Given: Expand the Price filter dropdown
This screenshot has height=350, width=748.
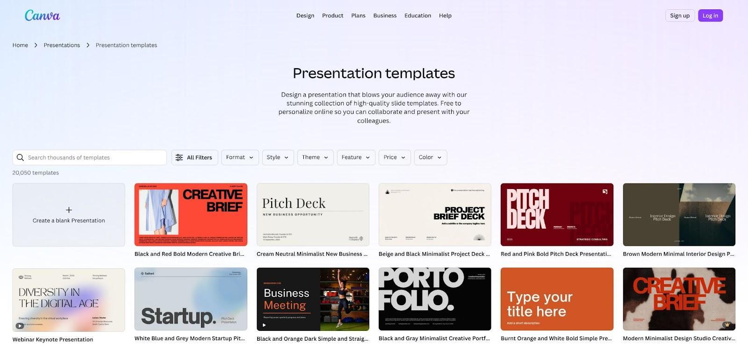Looking at the screenshot, I should point(395,158).
